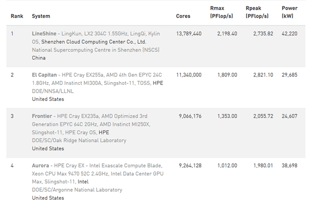The width and height of the screenshot is (312, 207).
Task: Click rank number 4
Action: [x=12, y=165]
